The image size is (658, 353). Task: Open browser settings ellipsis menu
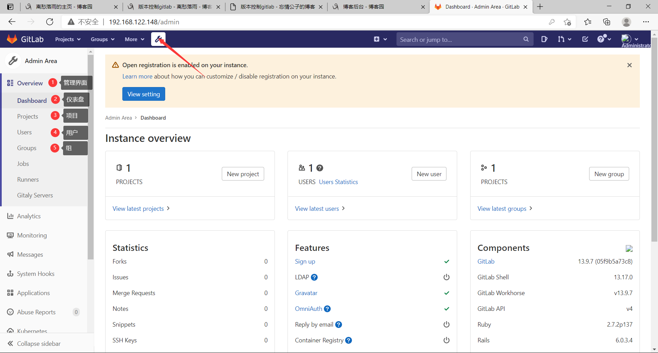coord(646,22)
